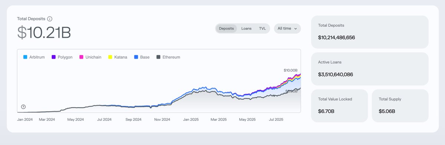445x145 pixels.
Task: Click the Total Supply card label
Action: pos(390,99)
